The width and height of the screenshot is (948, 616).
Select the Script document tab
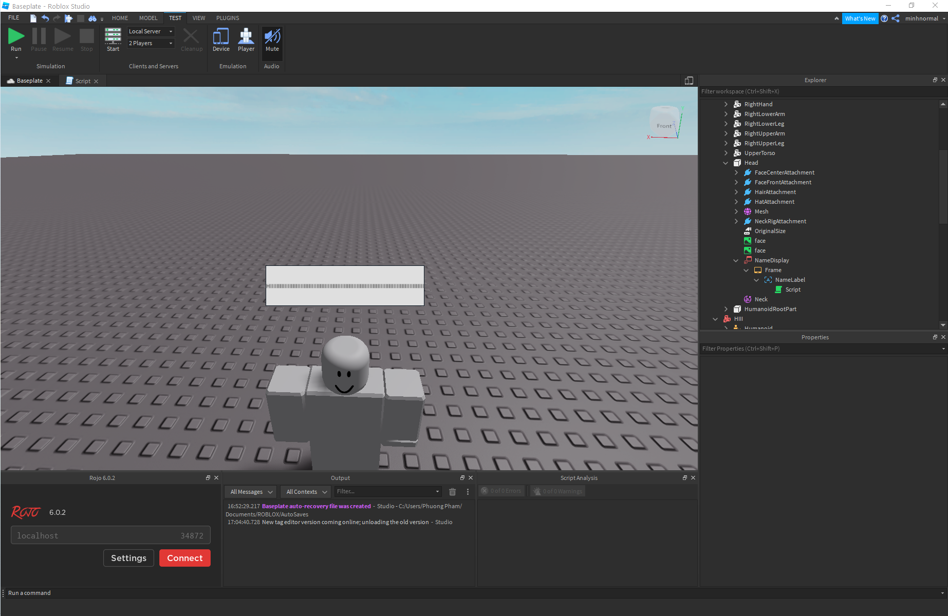click(83, 81)
